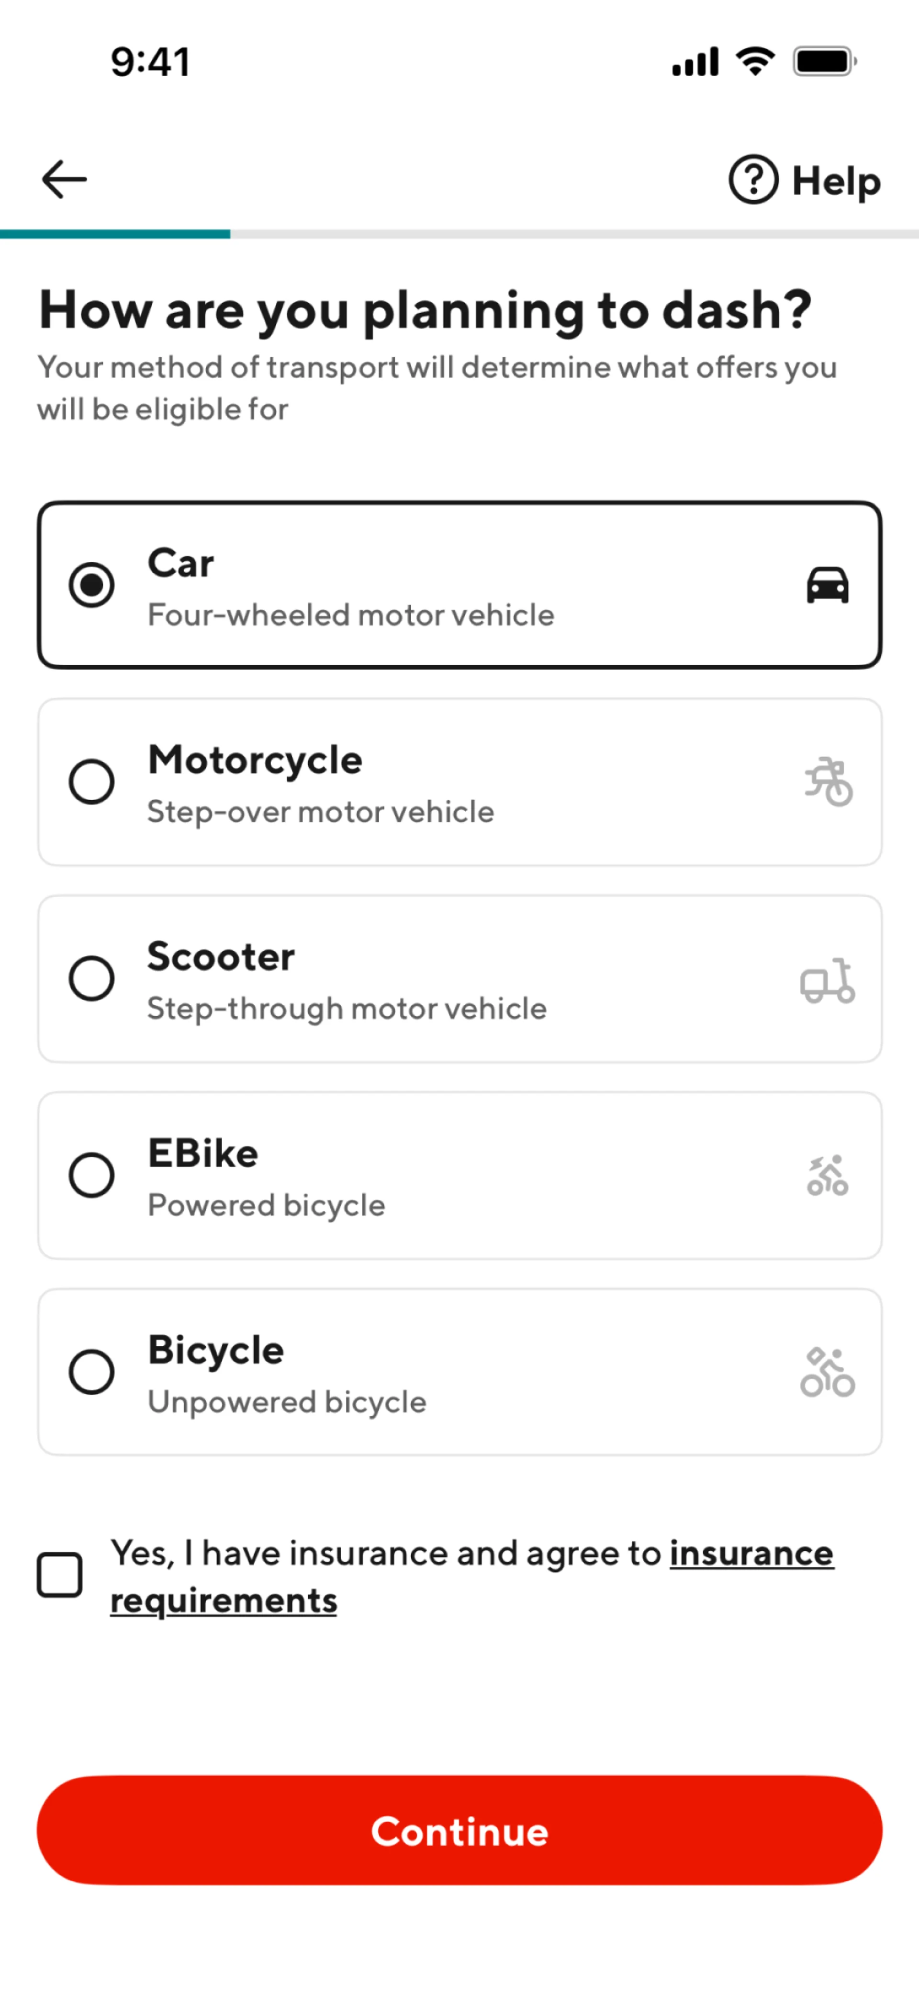919x1999 pixels.
Task: Choose the EBike radio button
Action: (x=91, y=1175)
